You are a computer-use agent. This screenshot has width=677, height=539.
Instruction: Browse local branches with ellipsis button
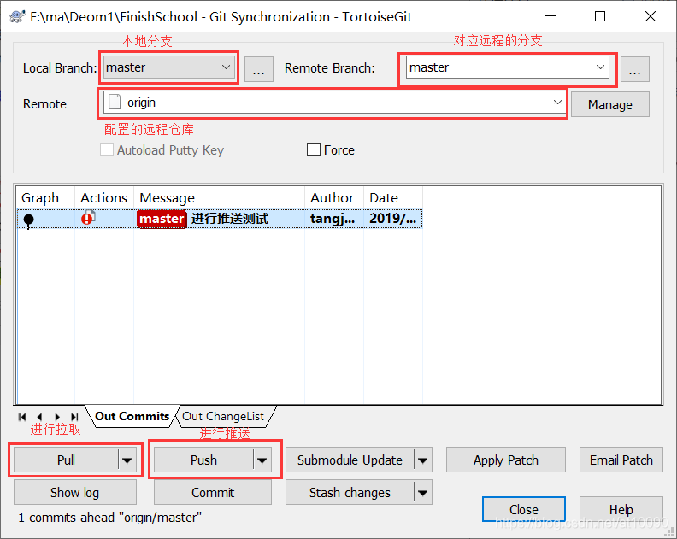[259, 69]
